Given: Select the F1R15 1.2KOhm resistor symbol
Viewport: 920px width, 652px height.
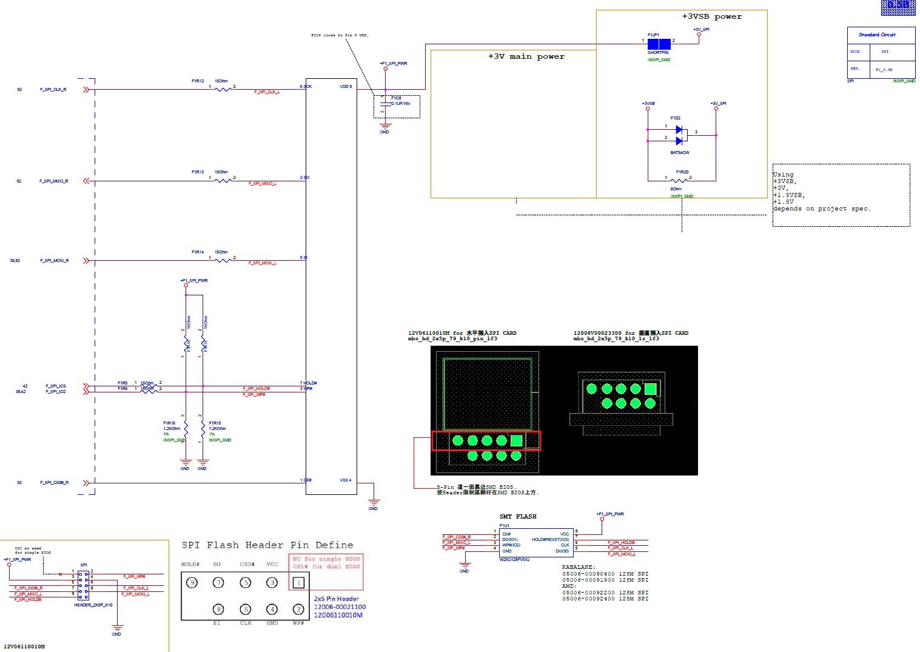Looking at the screenshot, I should coord(203,429).
